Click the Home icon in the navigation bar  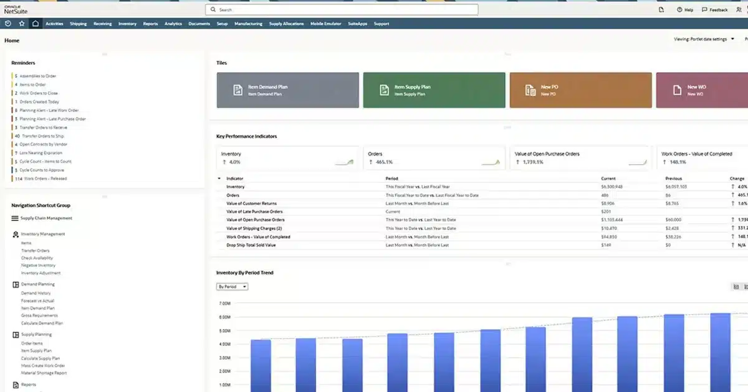(x=35, y=23)
